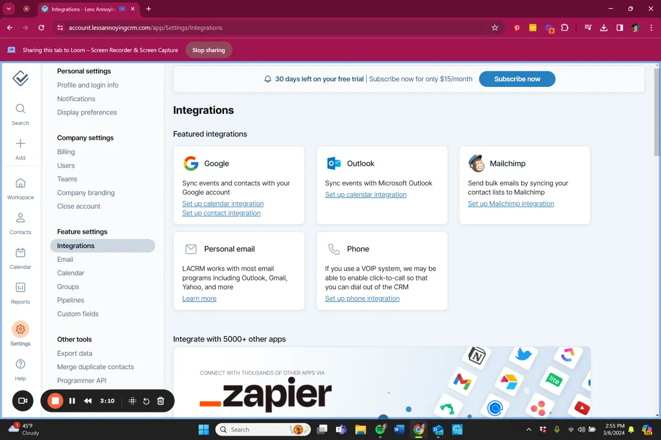Open Users settings

tap(66, 166)
